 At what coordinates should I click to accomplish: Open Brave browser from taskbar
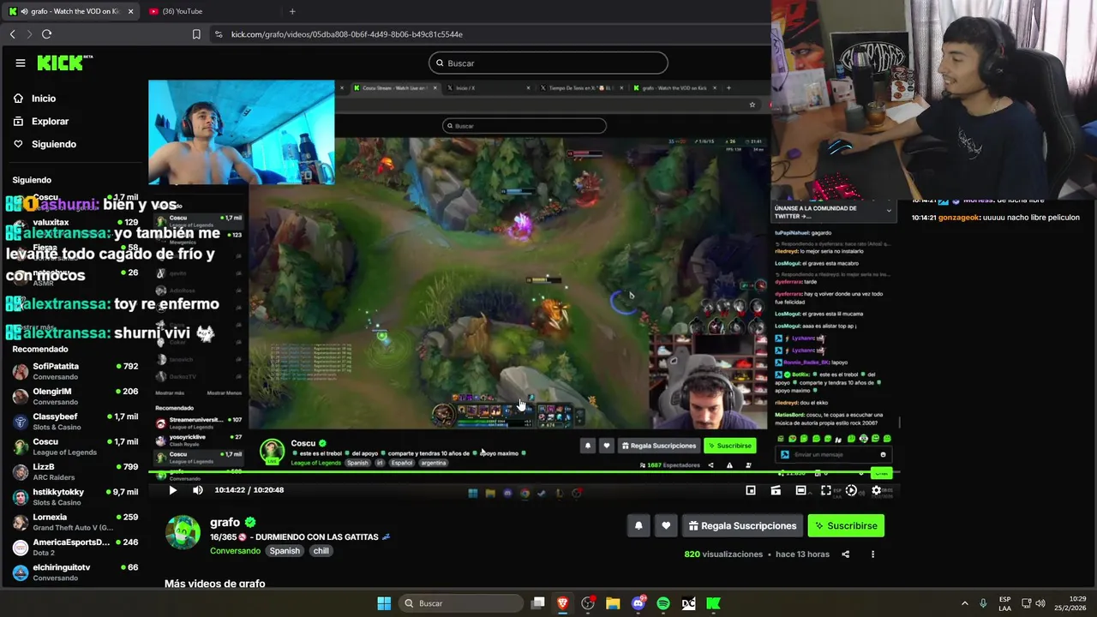(562, 603)
